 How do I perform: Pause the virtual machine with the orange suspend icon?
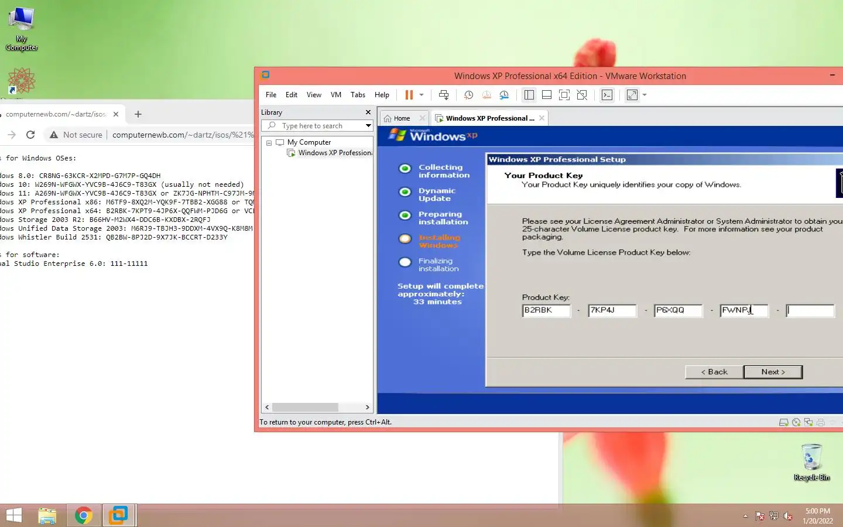pos(409,95)
